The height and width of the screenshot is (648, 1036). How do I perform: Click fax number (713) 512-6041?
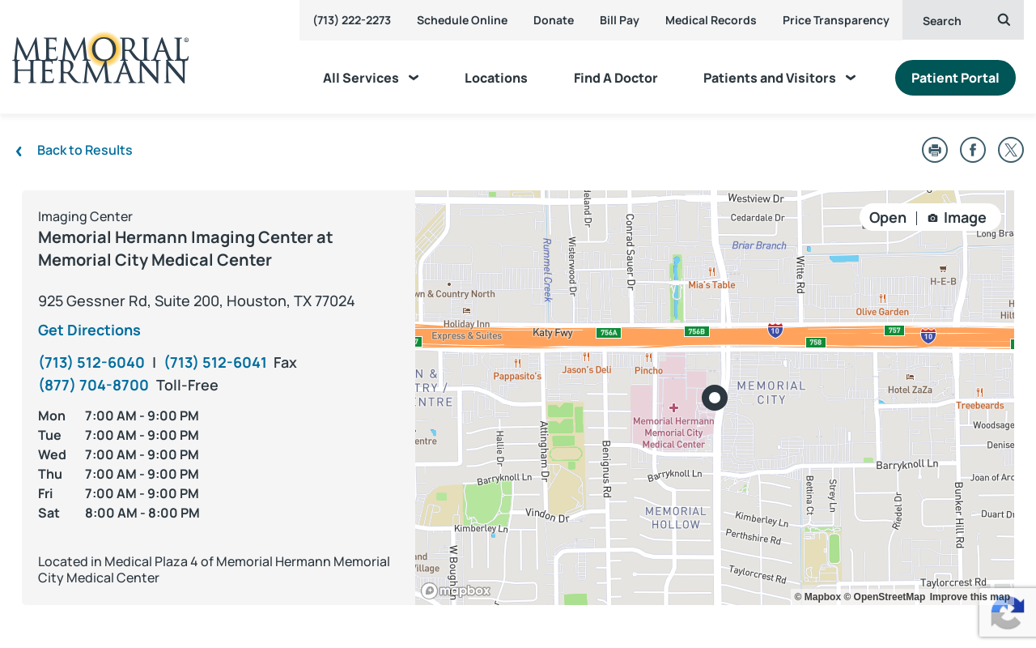[x=215, y=363]
